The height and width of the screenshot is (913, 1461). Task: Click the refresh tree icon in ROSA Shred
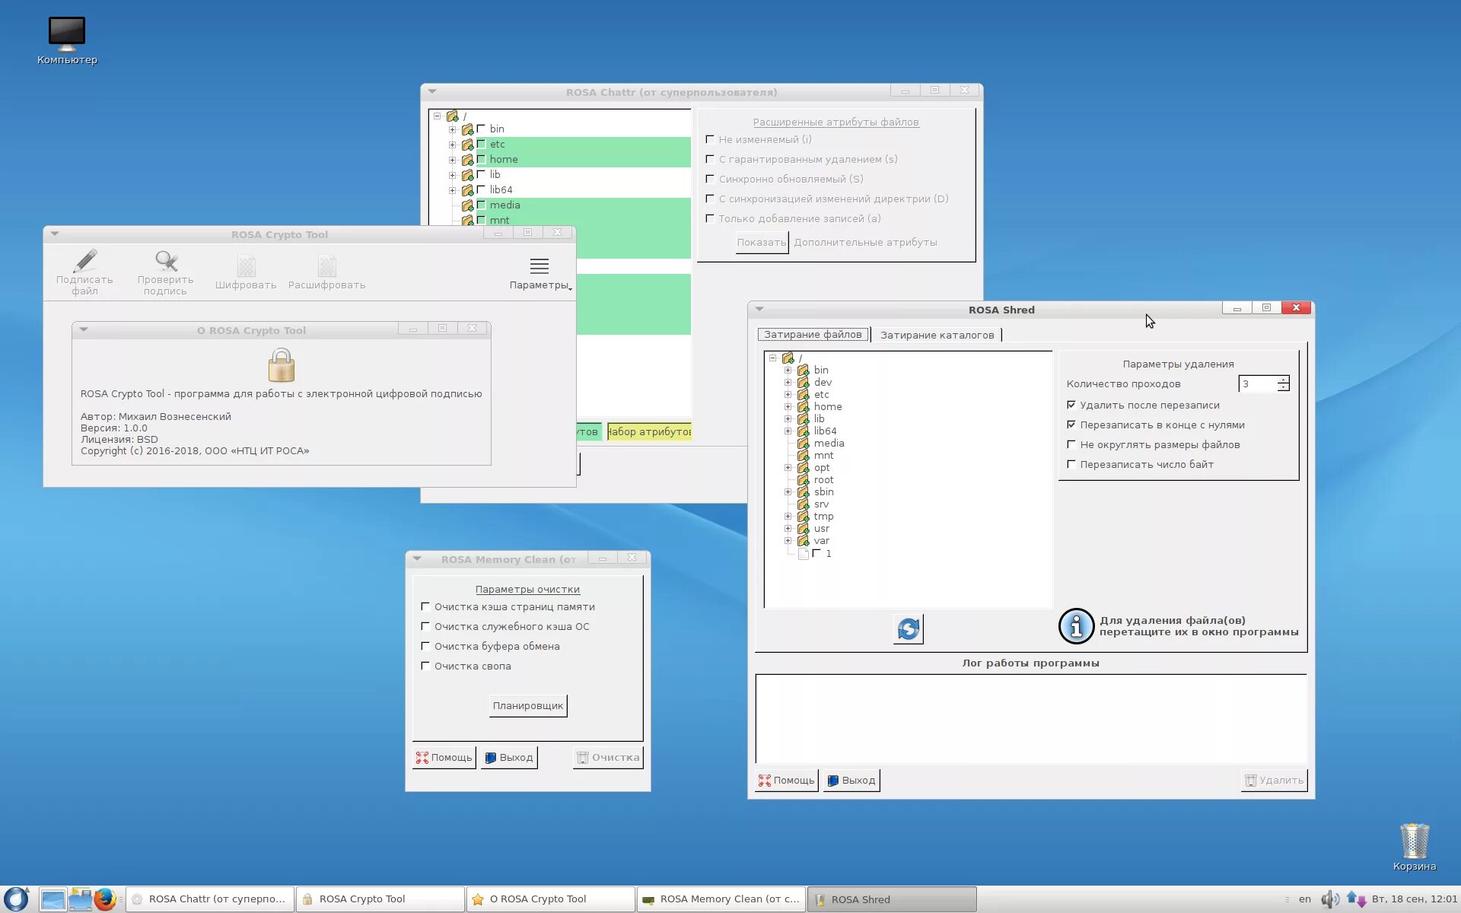908,629
